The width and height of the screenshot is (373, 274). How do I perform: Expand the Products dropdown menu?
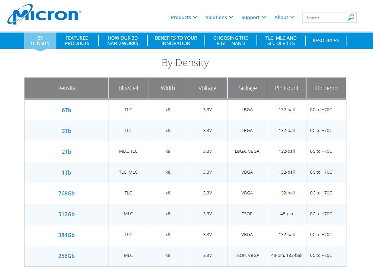click(184, 17)
